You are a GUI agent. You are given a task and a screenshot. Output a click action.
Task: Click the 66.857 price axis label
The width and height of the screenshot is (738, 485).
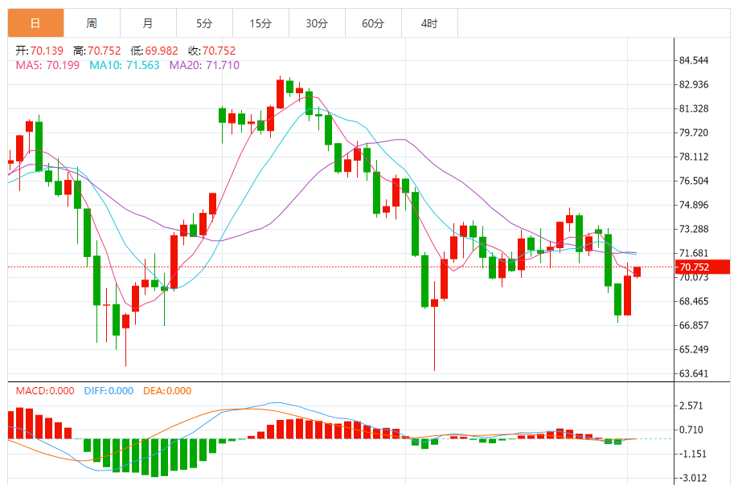pos(693,325)
